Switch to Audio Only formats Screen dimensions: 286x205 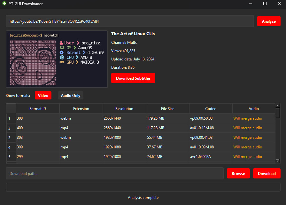[71, 96]
